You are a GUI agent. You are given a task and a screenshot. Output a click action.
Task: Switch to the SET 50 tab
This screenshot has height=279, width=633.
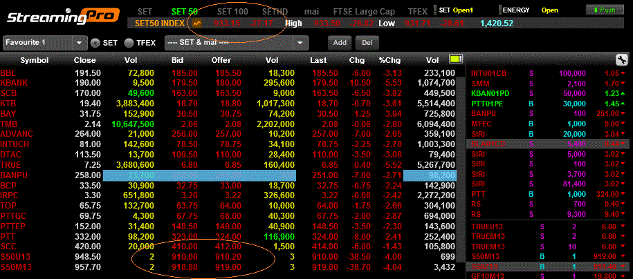185,12
